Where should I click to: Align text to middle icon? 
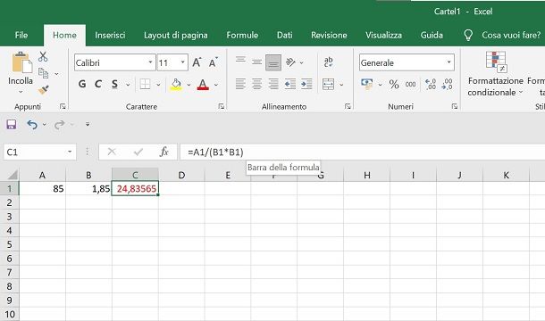256,62
